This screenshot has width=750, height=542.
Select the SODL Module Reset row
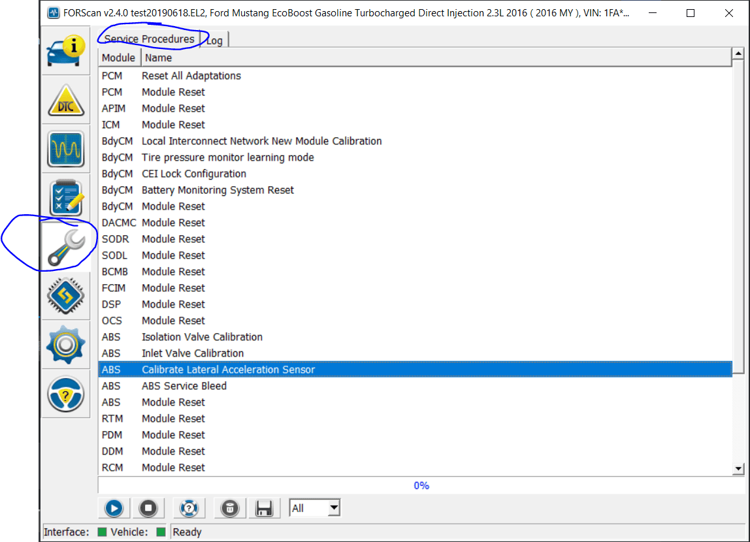[416, 255]
